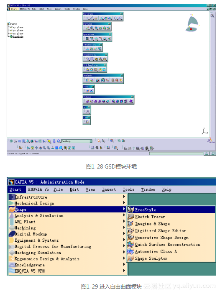This screenshot has width=220, height=294.
Task: Click the "Select an object or a command" status text
Action: (x=23, y=153)
